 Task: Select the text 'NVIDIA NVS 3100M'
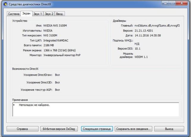pos(55,26)
